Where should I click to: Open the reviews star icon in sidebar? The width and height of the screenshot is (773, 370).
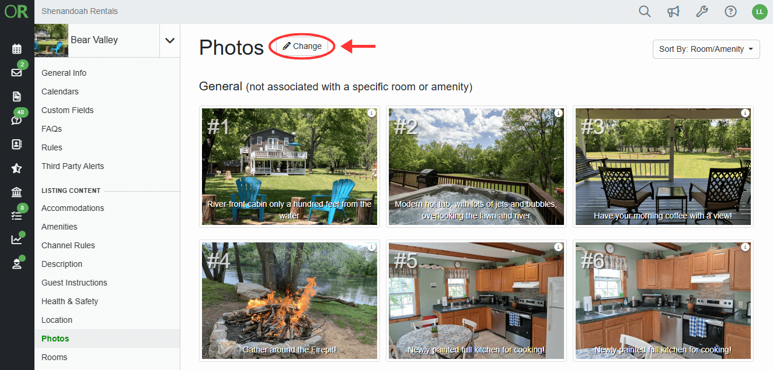pos(17,168)
